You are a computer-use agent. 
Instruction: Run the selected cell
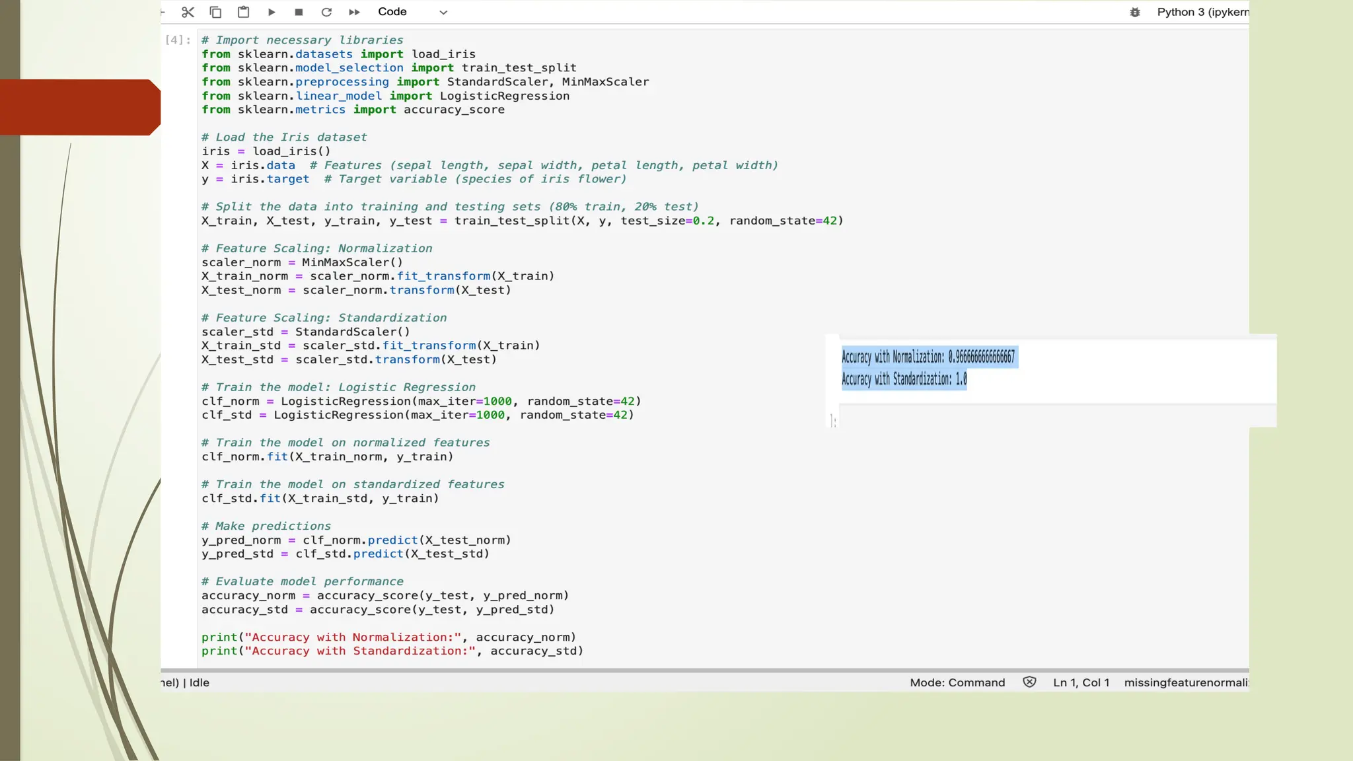click(272, 12)
